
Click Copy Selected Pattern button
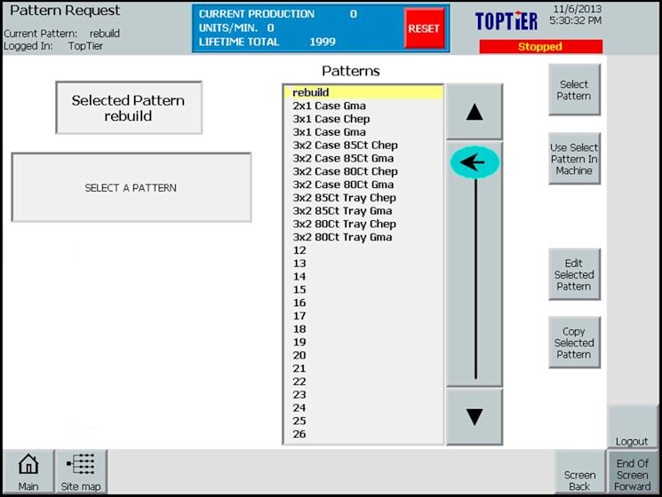(574, 343)
